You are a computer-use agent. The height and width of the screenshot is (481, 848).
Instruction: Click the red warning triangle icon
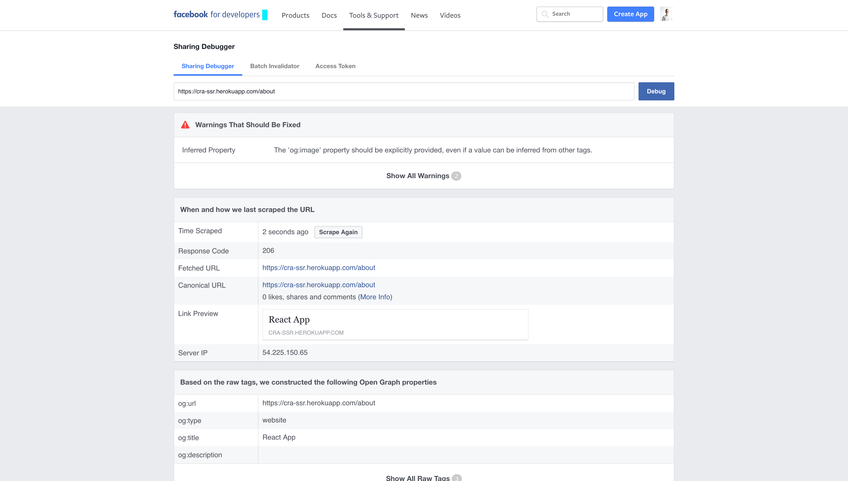[185, 125]
